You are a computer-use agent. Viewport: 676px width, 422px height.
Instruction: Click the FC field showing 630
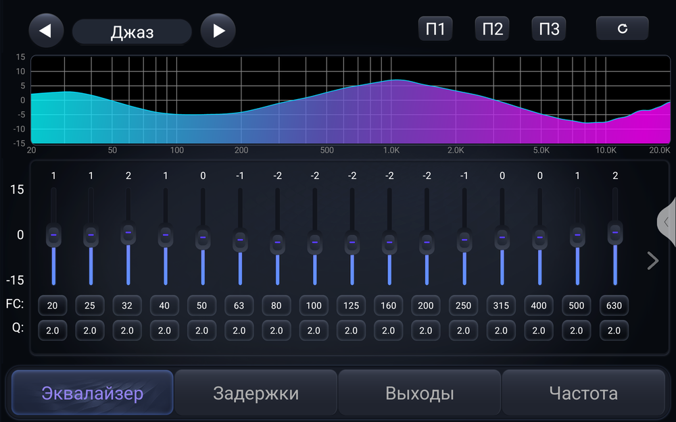[x=614, y=306]
